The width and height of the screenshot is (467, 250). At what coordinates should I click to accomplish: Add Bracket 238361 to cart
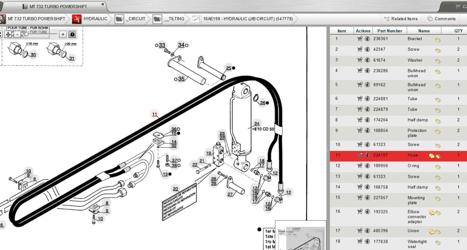coord(360,39)
